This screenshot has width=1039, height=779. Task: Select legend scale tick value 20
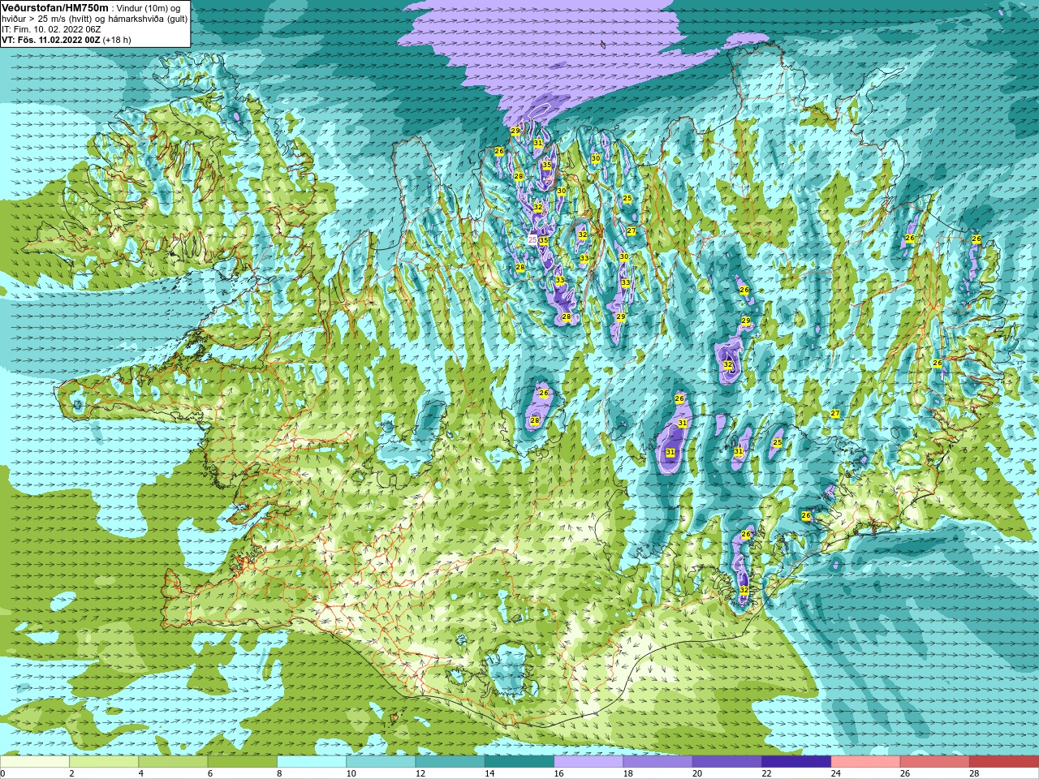point(697,774)
